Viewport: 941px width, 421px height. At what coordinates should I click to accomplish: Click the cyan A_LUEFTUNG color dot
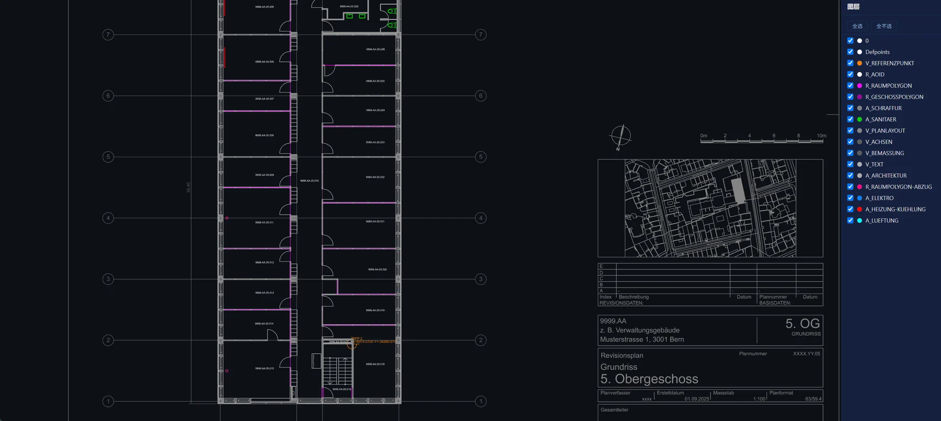click(859, 220)
